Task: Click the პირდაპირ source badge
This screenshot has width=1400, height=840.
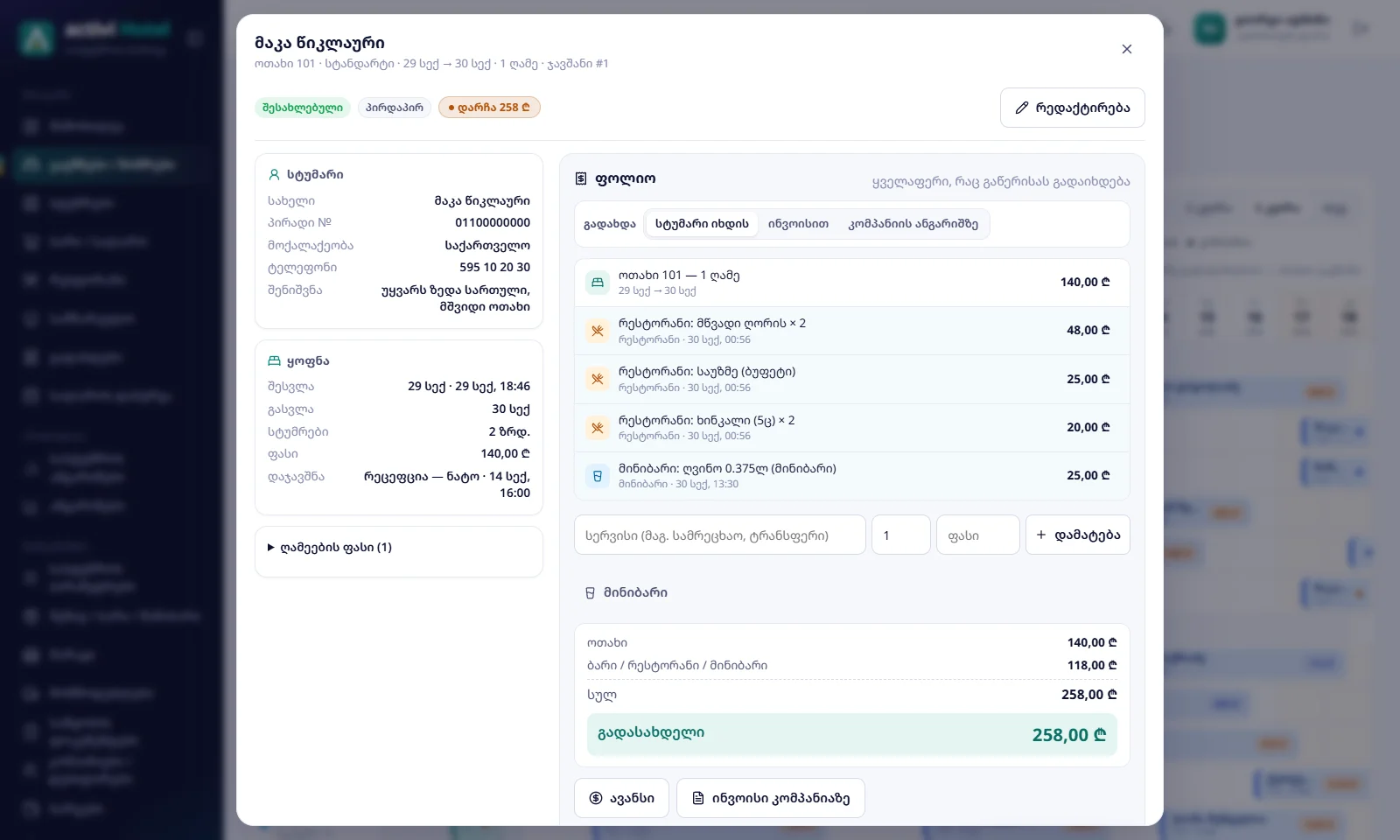Action: 395,108
